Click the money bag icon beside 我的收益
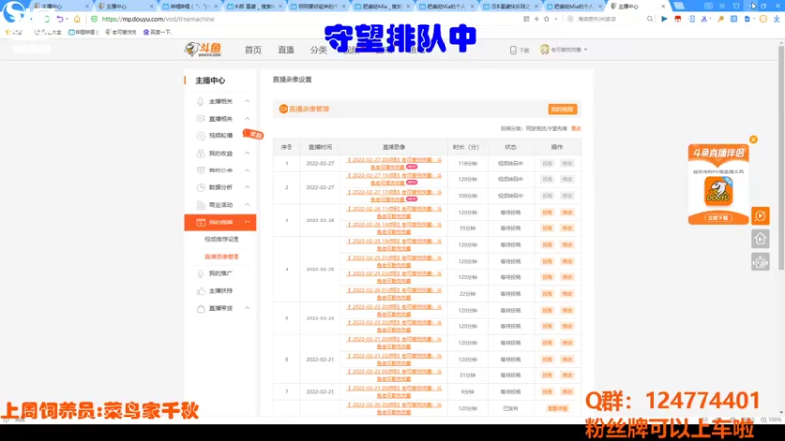785x441 pixels. 200,154
